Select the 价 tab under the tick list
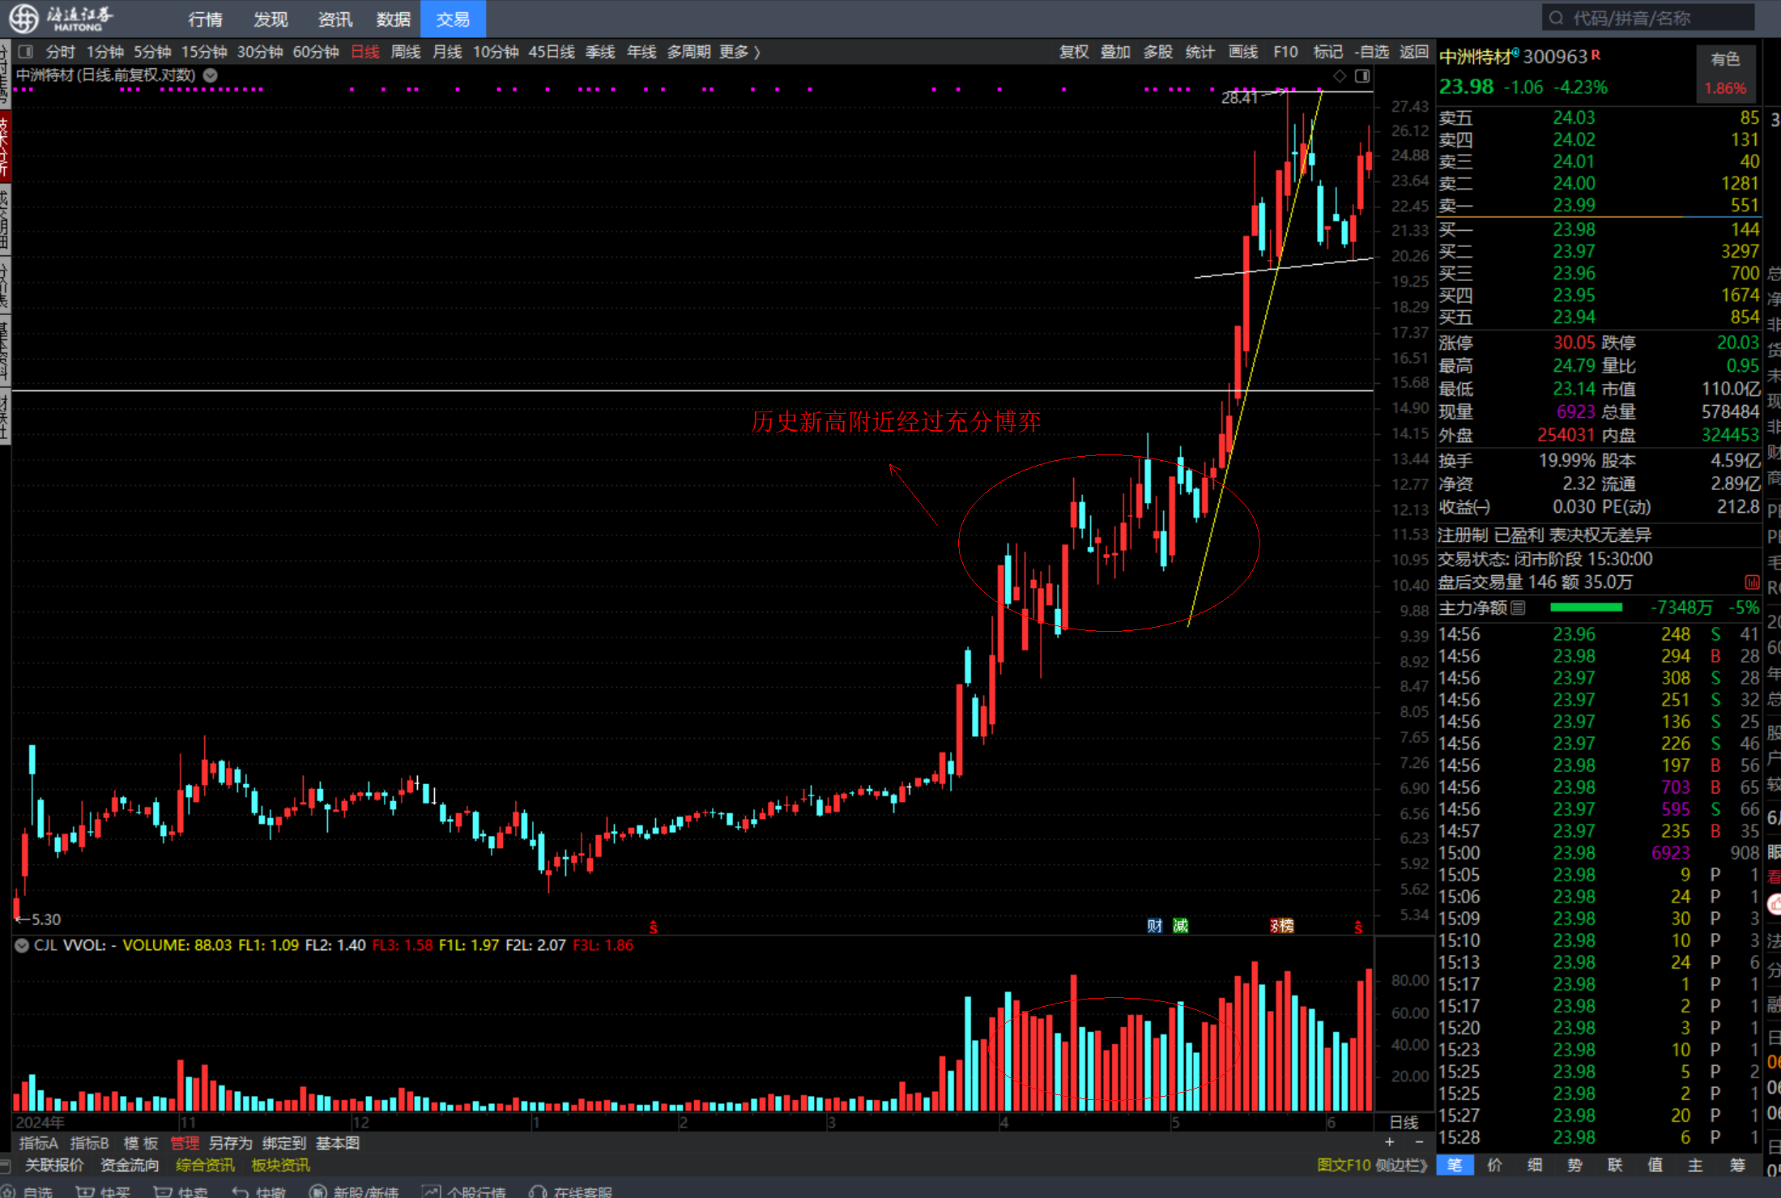 1495,1165
